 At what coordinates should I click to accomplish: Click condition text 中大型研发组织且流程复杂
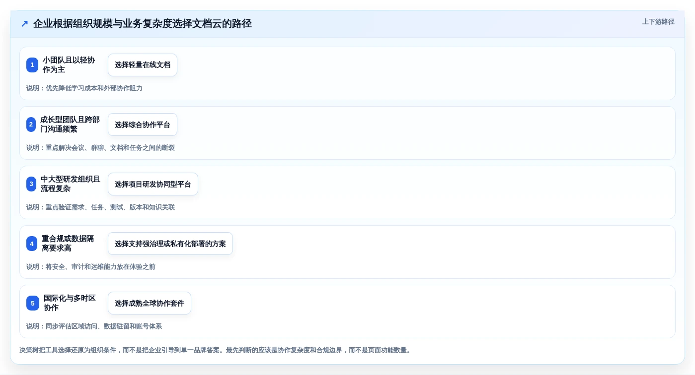tap(71, 184)
